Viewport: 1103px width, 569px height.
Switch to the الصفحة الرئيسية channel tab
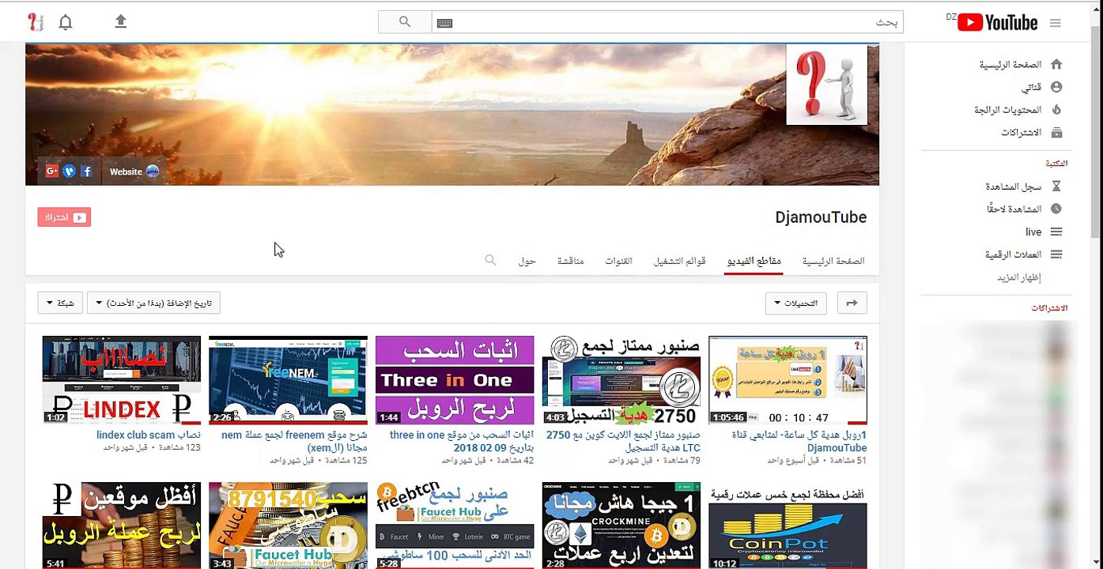833,261
